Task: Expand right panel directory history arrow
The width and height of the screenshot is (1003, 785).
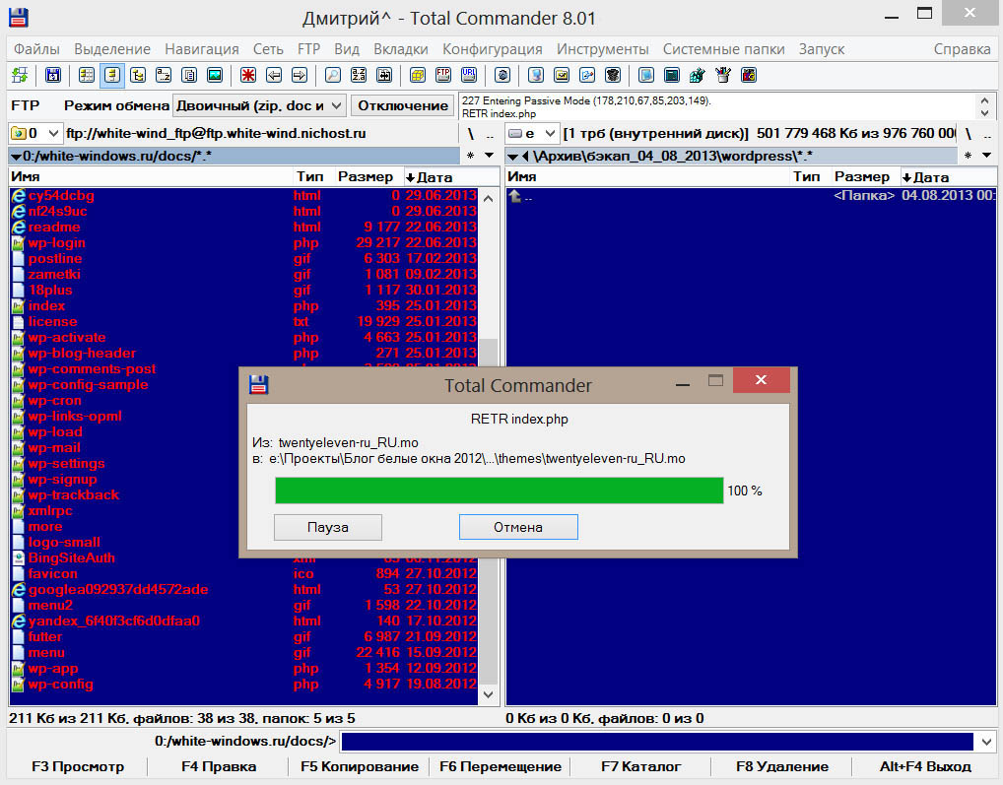Action: point(986,156)
